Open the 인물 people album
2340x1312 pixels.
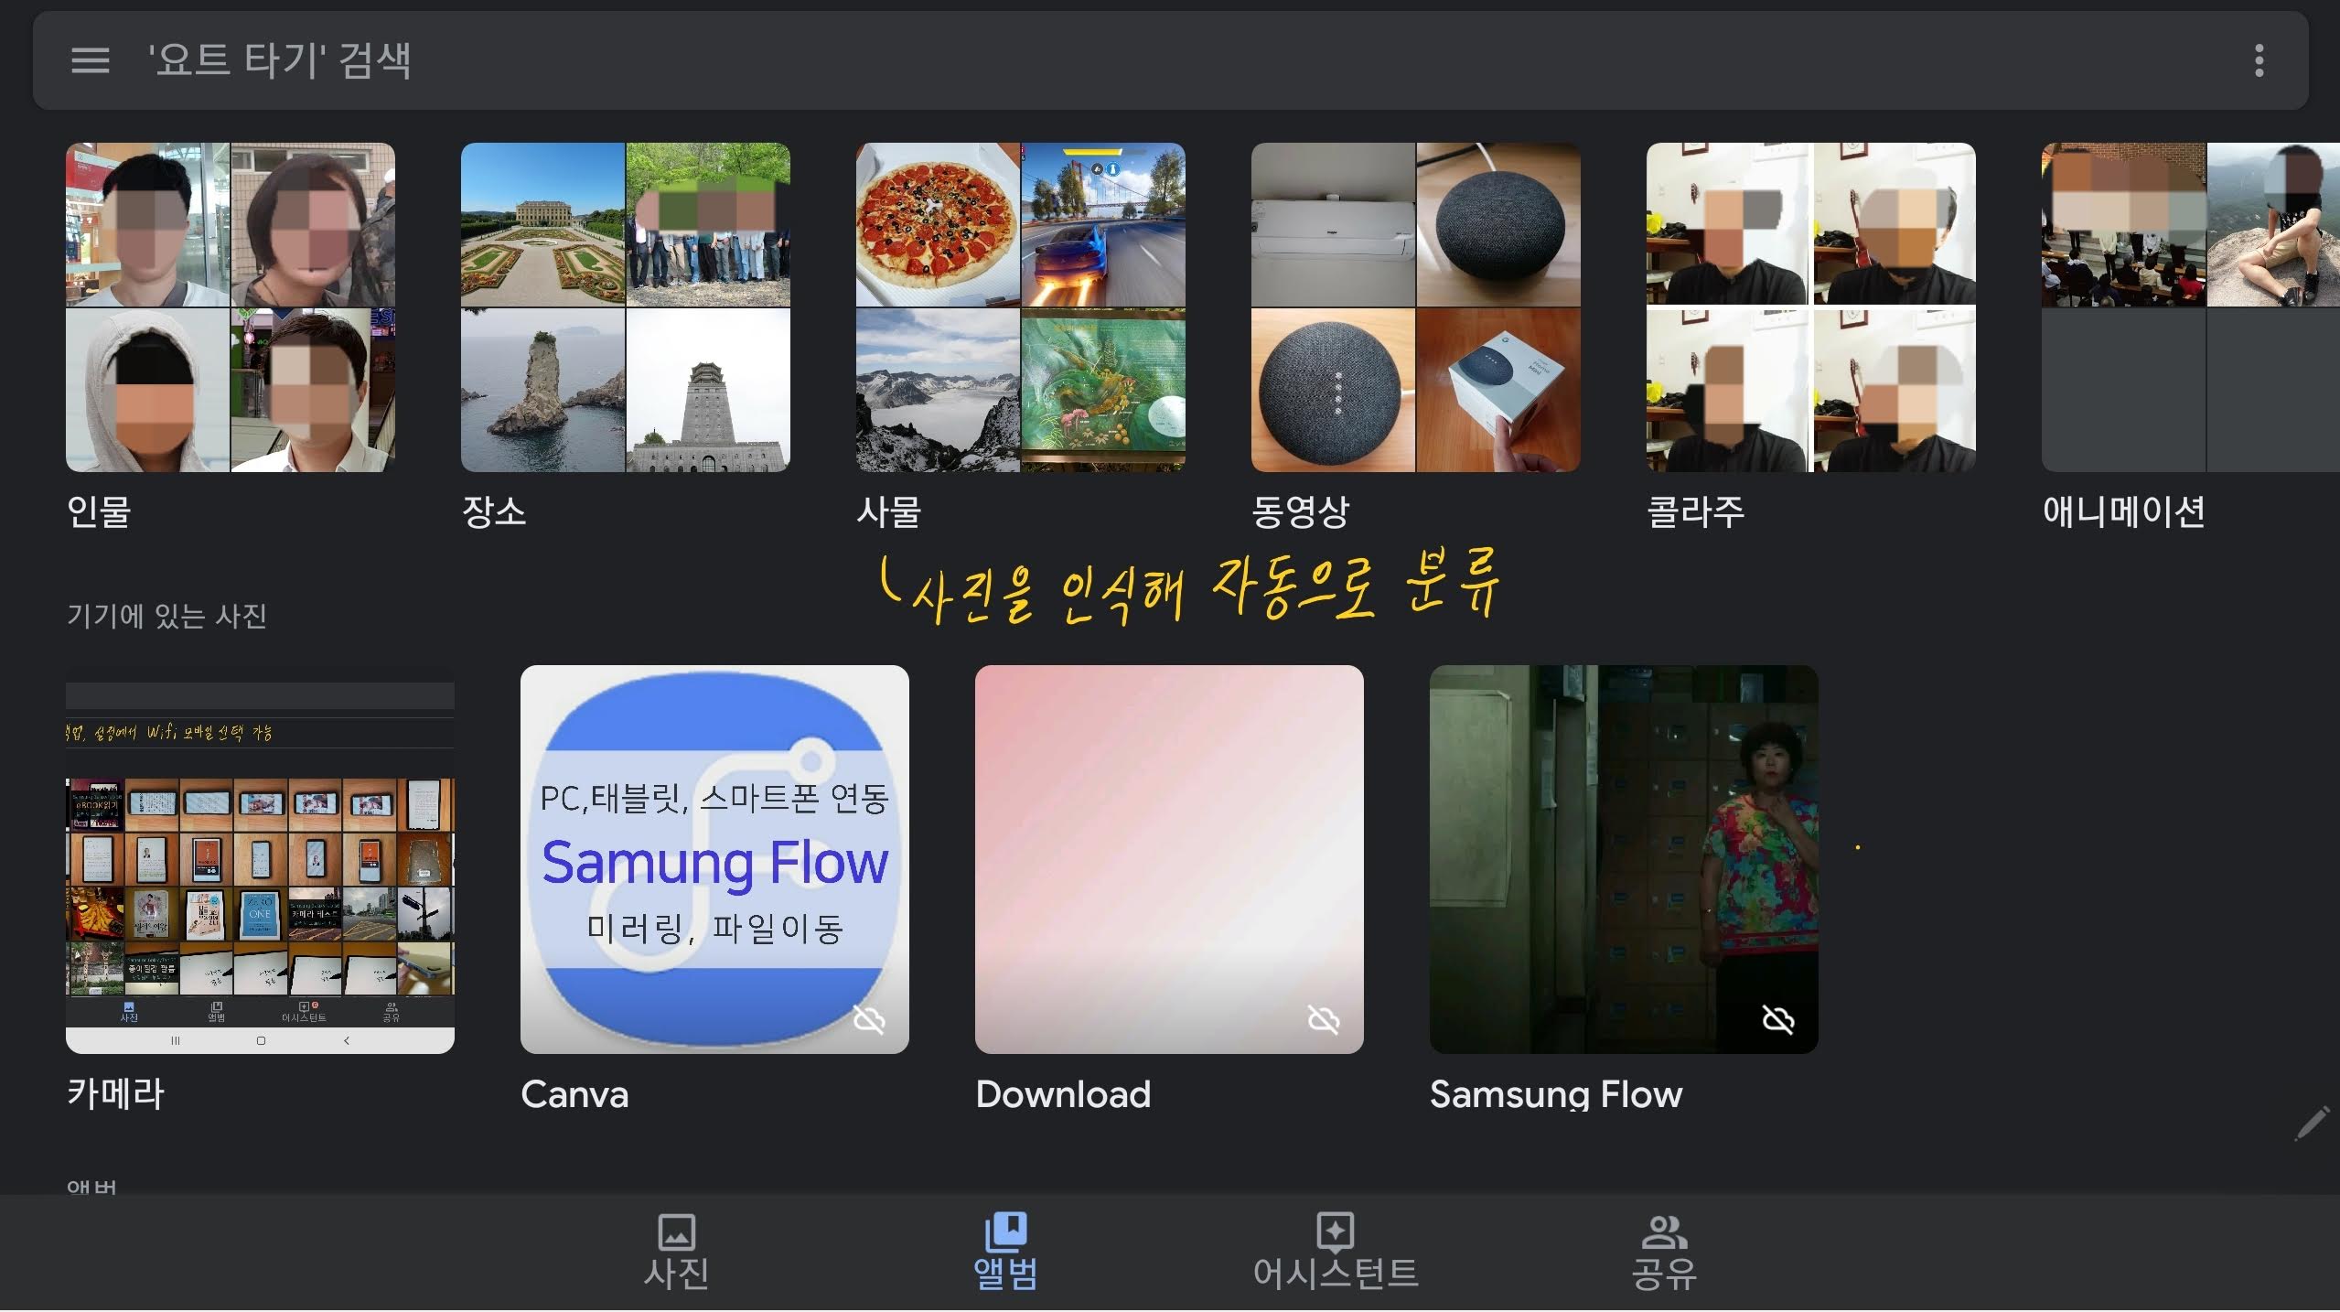tap(231, 307)
